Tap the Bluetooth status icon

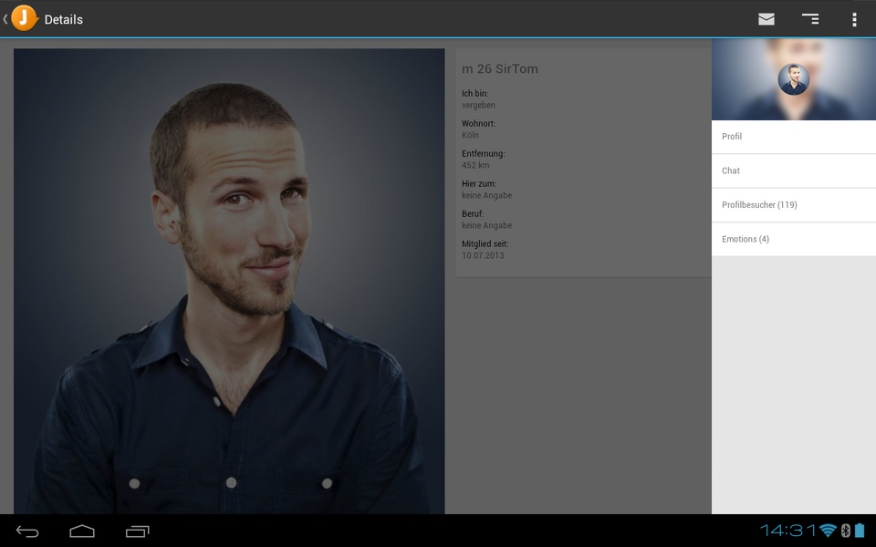[845, 531]
